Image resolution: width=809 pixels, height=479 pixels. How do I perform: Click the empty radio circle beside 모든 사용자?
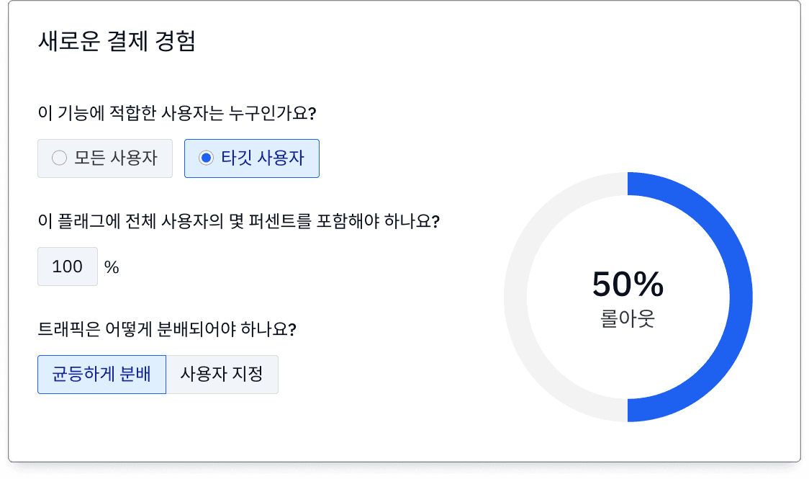point(60,158)
